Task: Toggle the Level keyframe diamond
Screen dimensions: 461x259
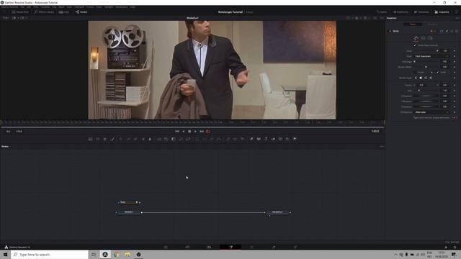Action: tap(455, 51)
